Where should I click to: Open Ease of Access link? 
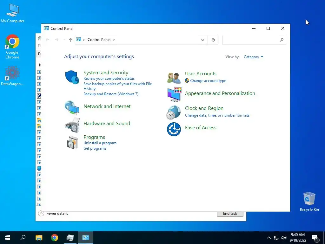pos(201,128)
